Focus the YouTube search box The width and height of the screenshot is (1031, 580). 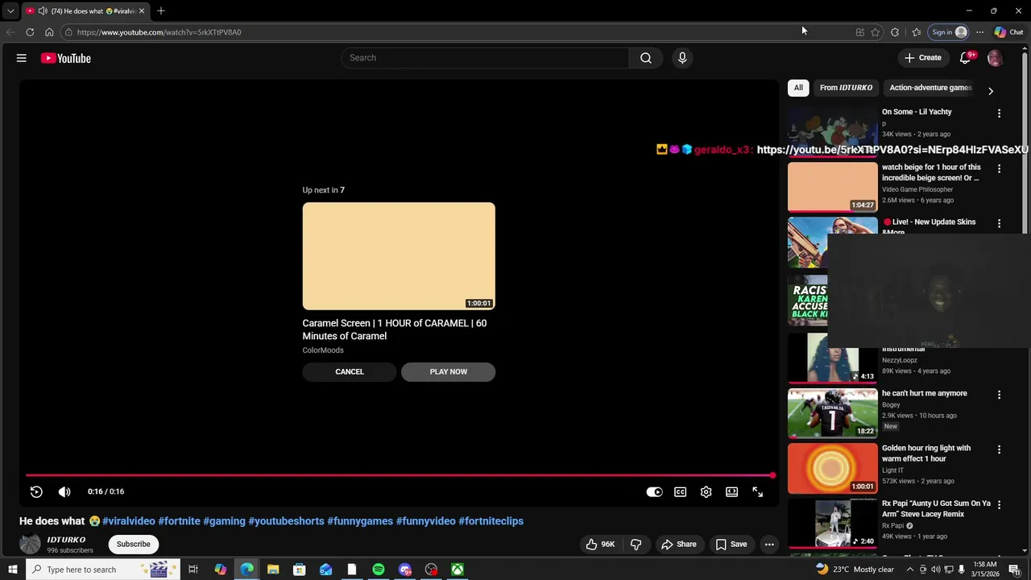(485, 58)
